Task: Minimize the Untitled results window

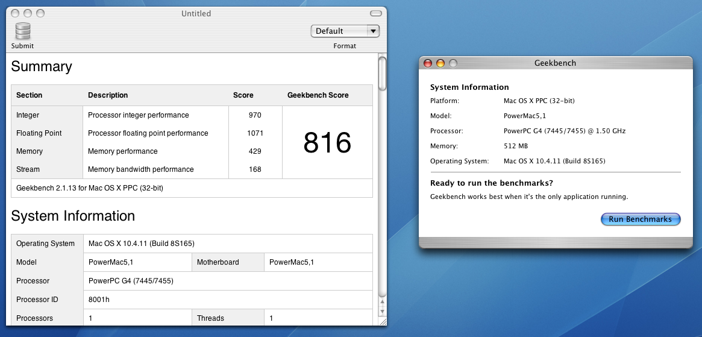Action: coord(27,13)
